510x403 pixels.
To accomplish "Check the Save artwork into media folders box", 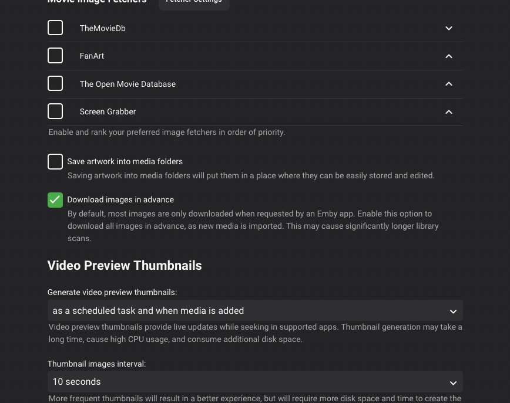I will point(55,162).
